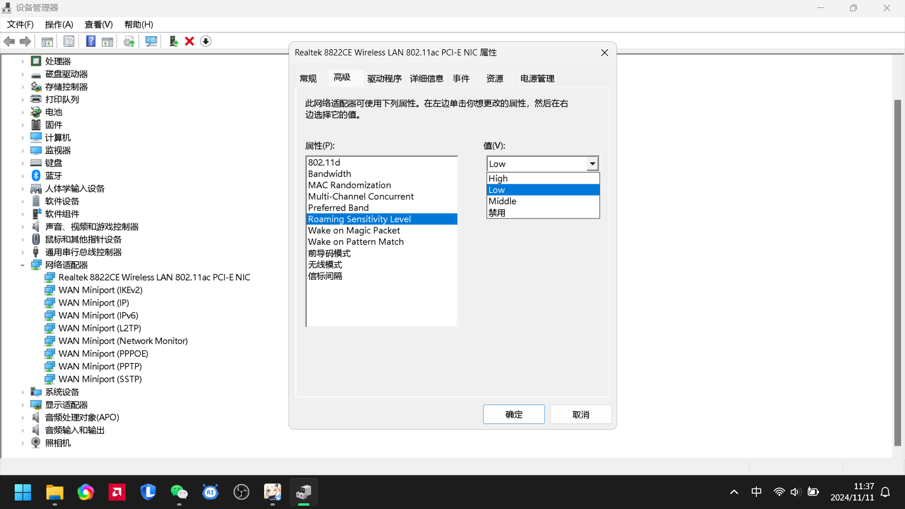Screen dimensions: 905x509
Task: Select High in the value list
Action: pyautogui.click(x=543, y=178)
